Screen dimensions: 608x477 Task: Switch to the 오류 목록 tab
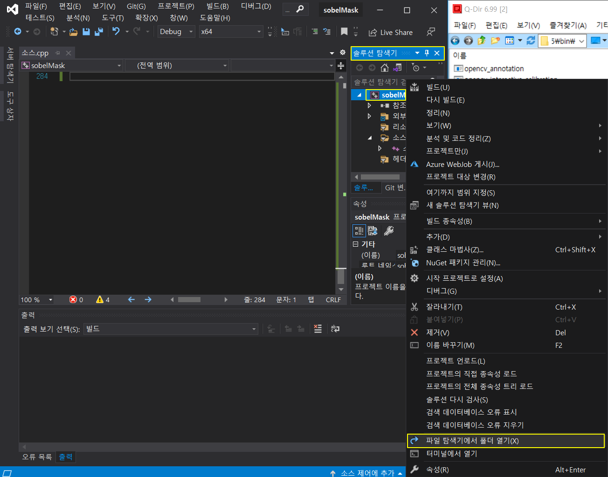[x=37, y=457]
